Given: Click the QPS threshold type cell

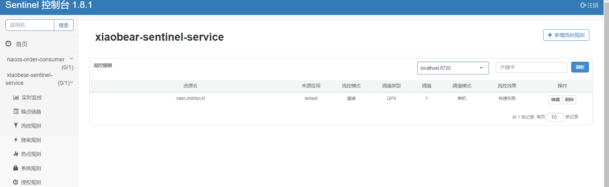Looking at the screenshot, I should point(391,98).
